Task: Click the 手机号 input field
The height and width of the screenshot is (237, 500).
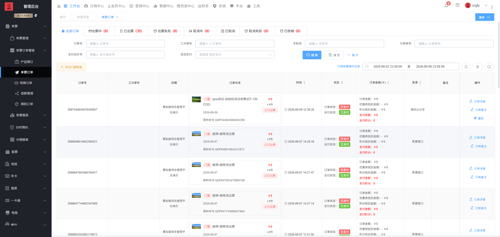Action: point(345,44)
